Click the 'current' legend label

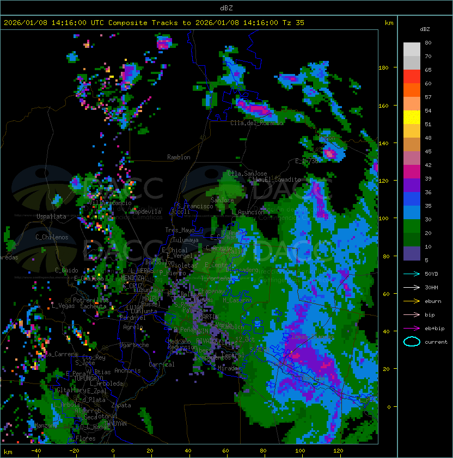436,342
